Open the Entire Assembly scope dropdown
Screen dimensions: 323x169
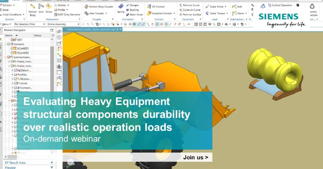pyautogui.click(x=63, y=24)
